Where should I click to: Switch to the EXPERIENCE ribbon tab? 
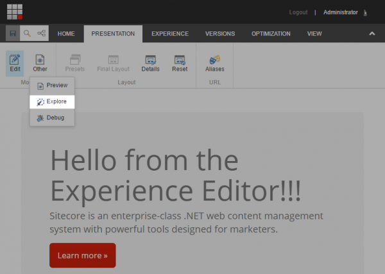[170, 33]
